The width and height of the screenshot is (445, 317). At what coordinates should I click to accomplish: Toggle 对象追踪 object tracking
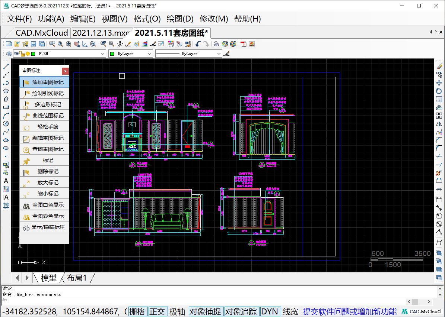coord(241,312)
